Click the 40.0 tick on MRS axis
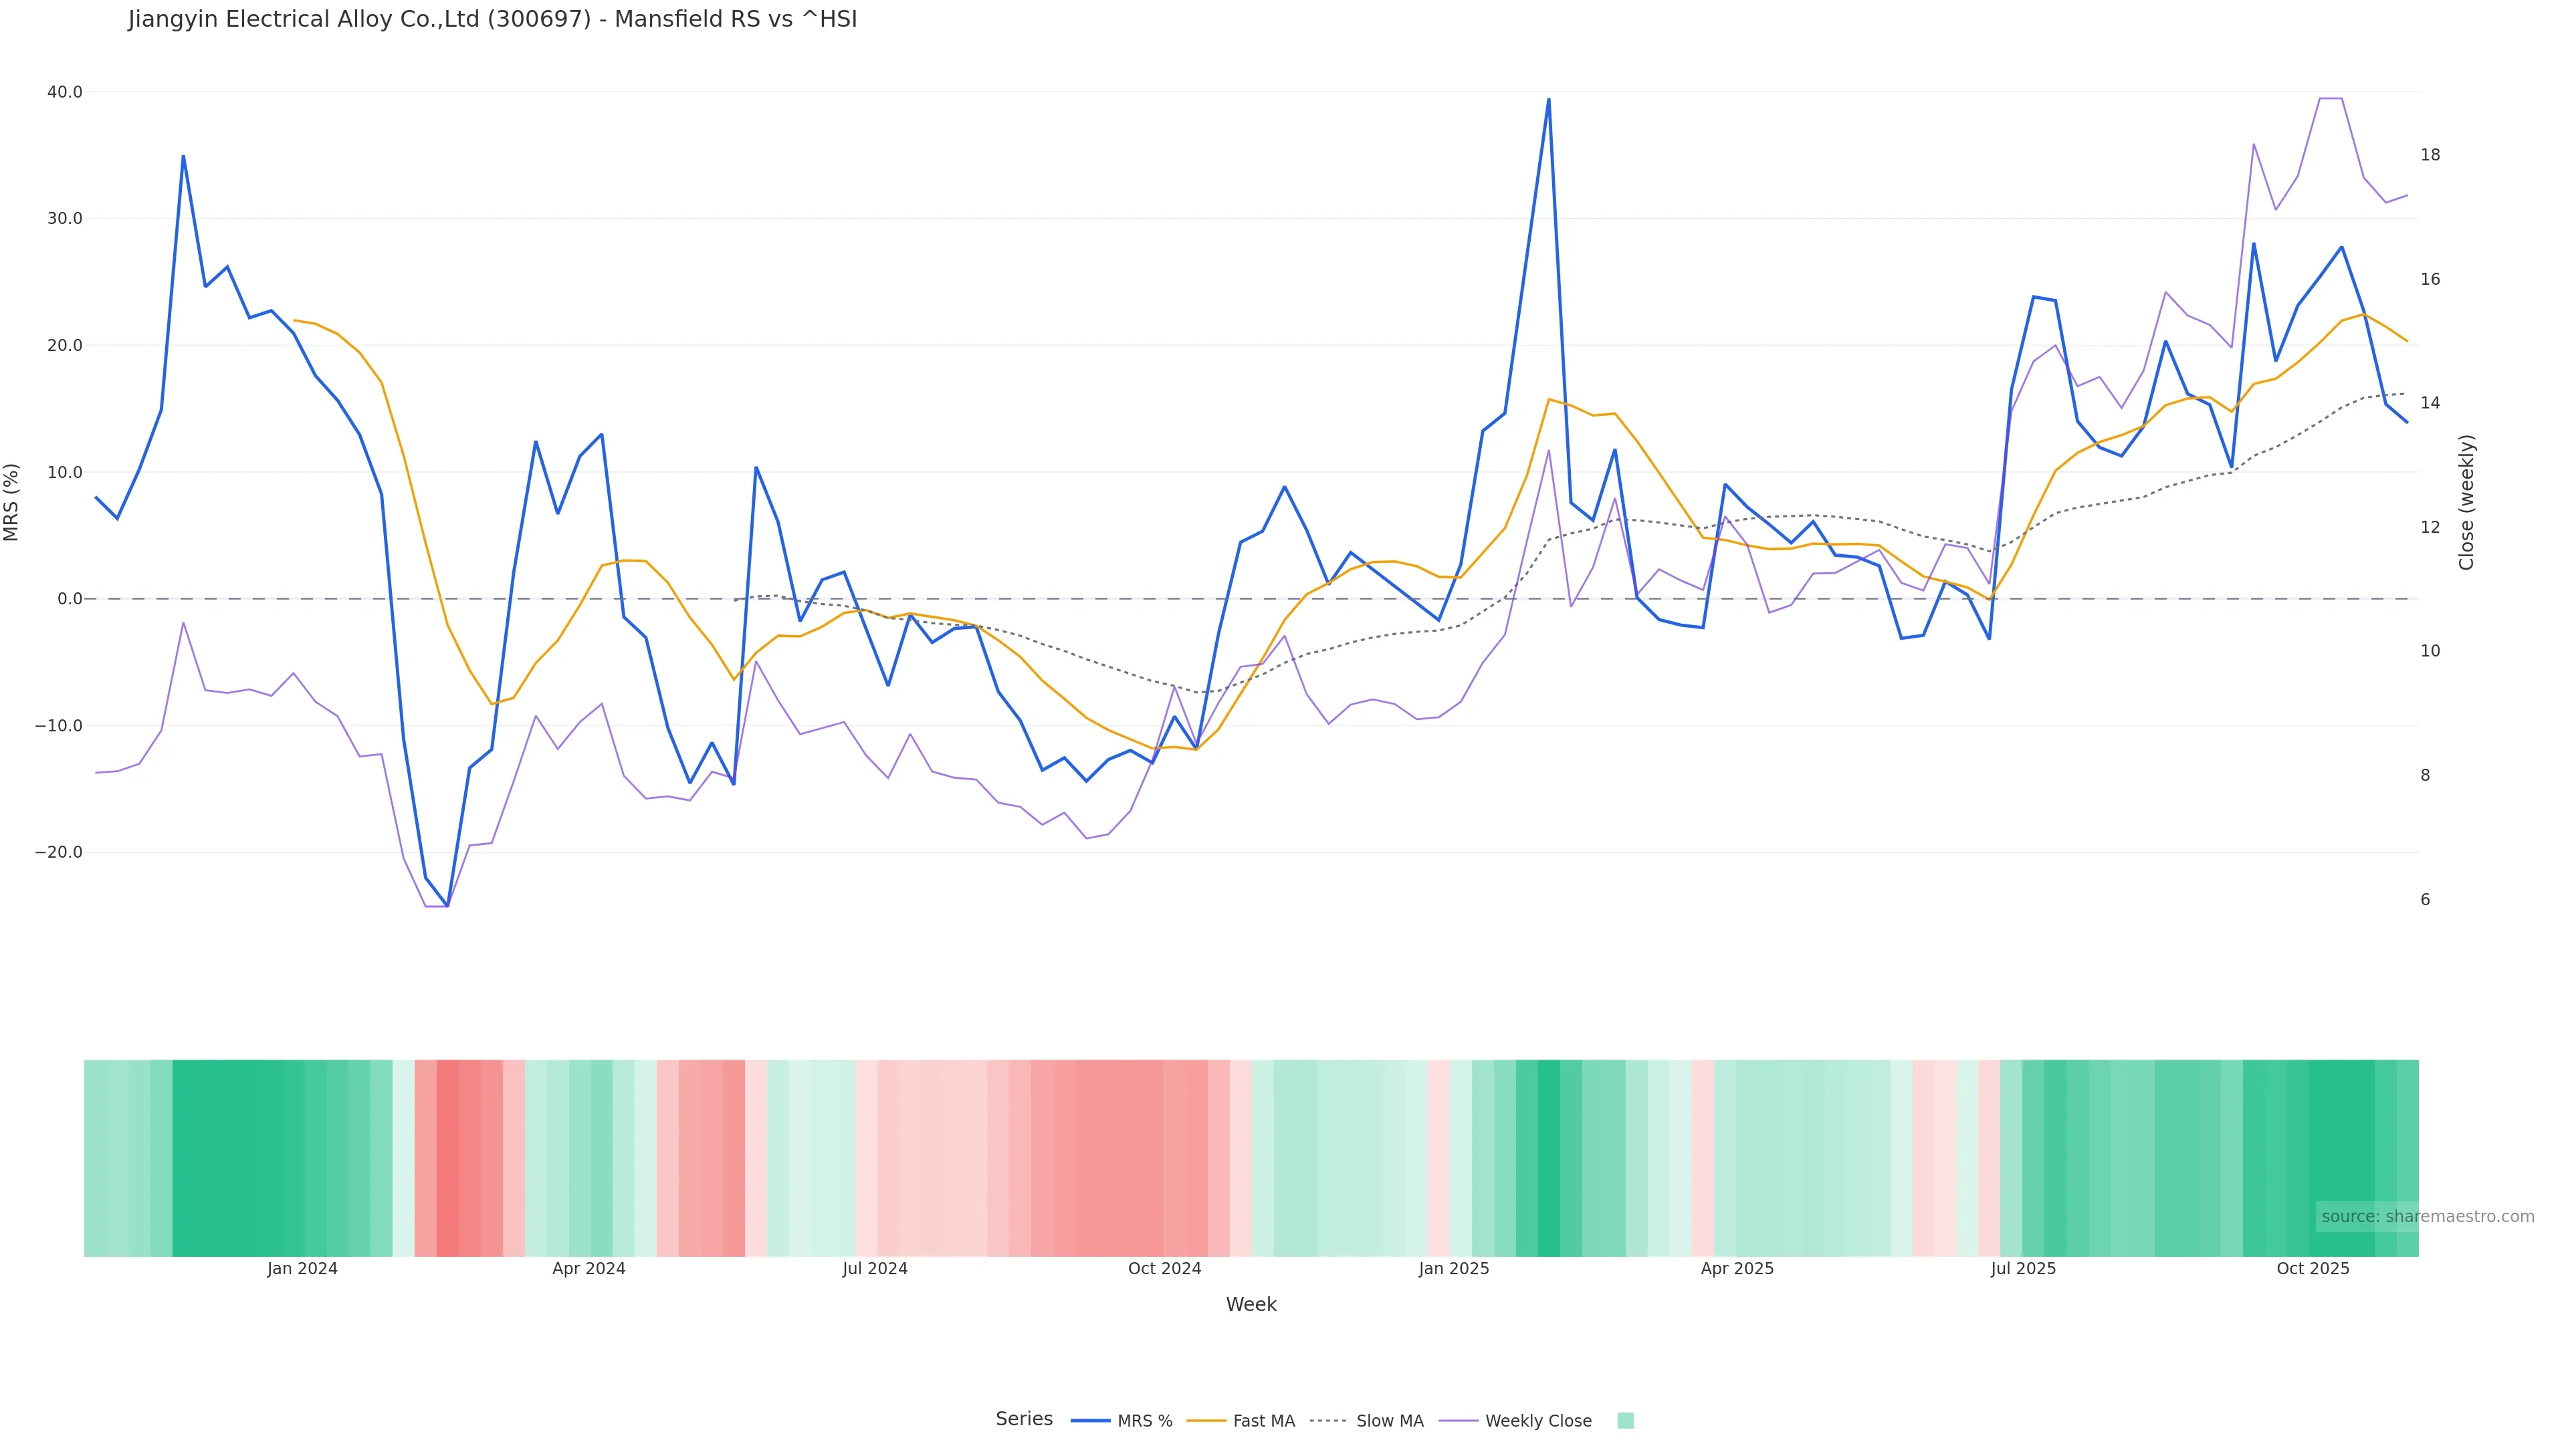Screen dimensions: 2568x1444 pos(65,92)
